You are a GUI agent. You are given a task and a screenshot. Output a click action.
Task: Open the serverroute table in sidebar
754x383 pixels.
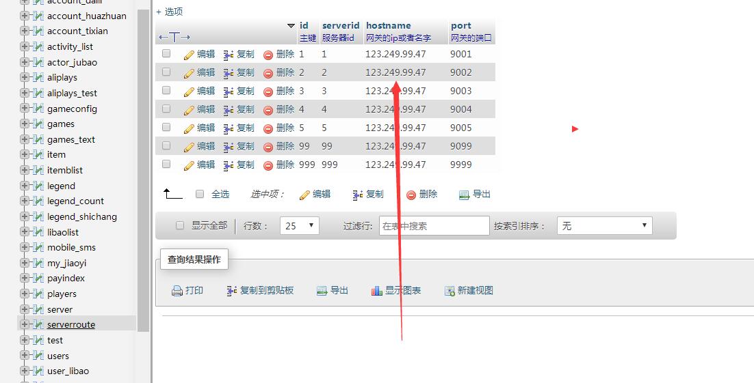[x=71, y=325]
